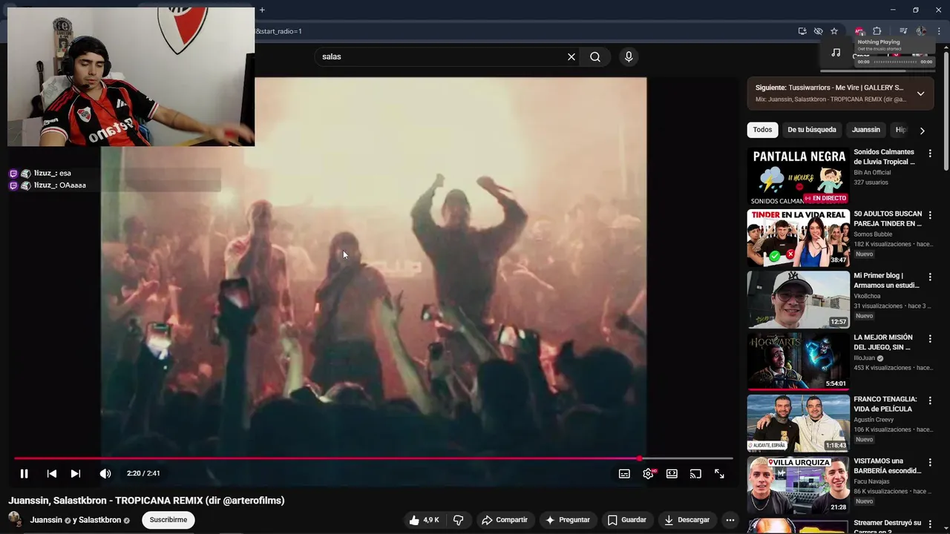
Task: Mute the video using the speaker icon
Action: (105, 473)
